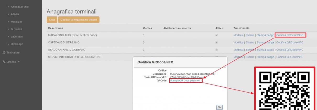Open Attività sidebar item

tap(15, 14)
